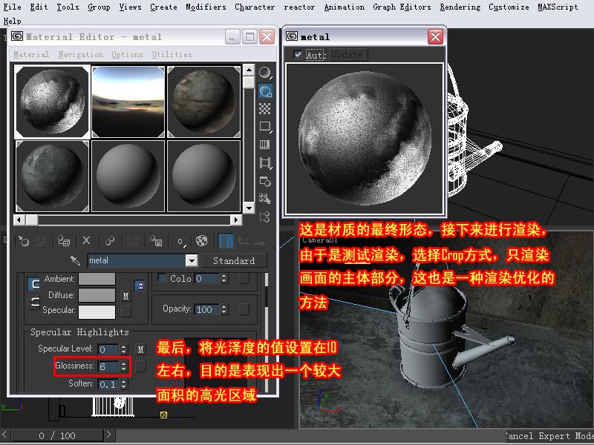Image resolution: width=594 pixels, height=445 pixels.
Task: Click the Specular color swatch
Action: 97,312
